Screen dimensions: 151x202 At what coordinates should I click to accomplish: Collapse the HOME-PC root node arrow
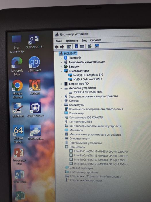(x=57, y=54)
